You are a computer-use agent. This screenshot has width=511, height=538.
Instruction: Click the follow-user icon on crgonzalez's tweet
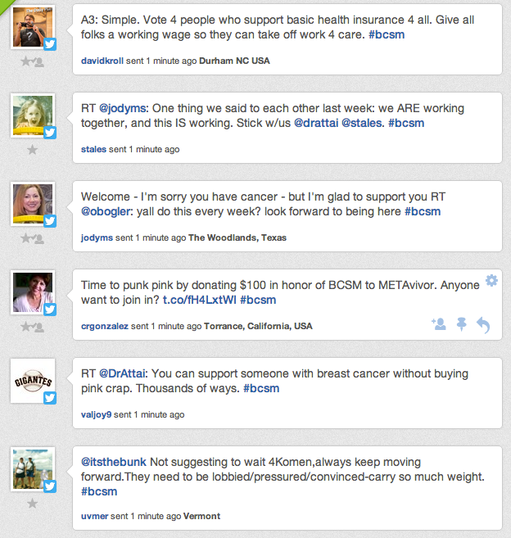[438, 324]
